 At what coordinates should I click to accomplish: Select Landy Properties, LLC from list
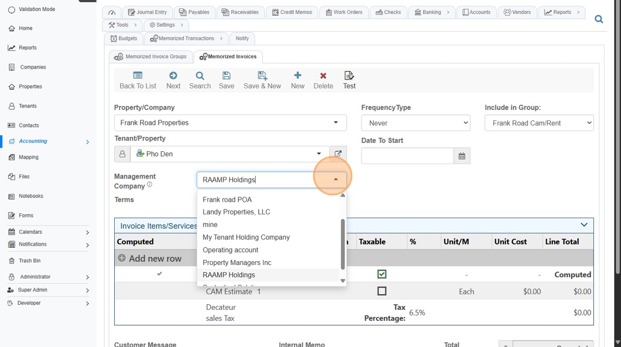pos(268,212)
